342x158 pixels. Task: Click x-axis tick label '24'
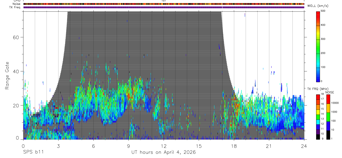tap(304, 146)
